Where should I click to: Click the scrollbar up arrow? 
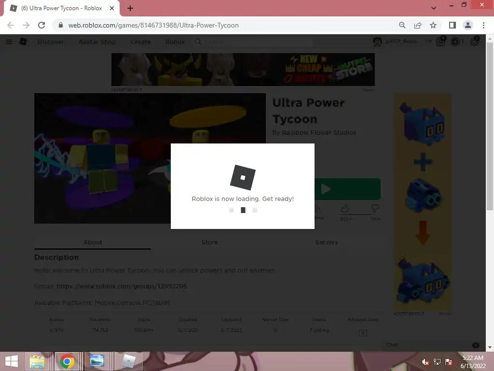489,38
